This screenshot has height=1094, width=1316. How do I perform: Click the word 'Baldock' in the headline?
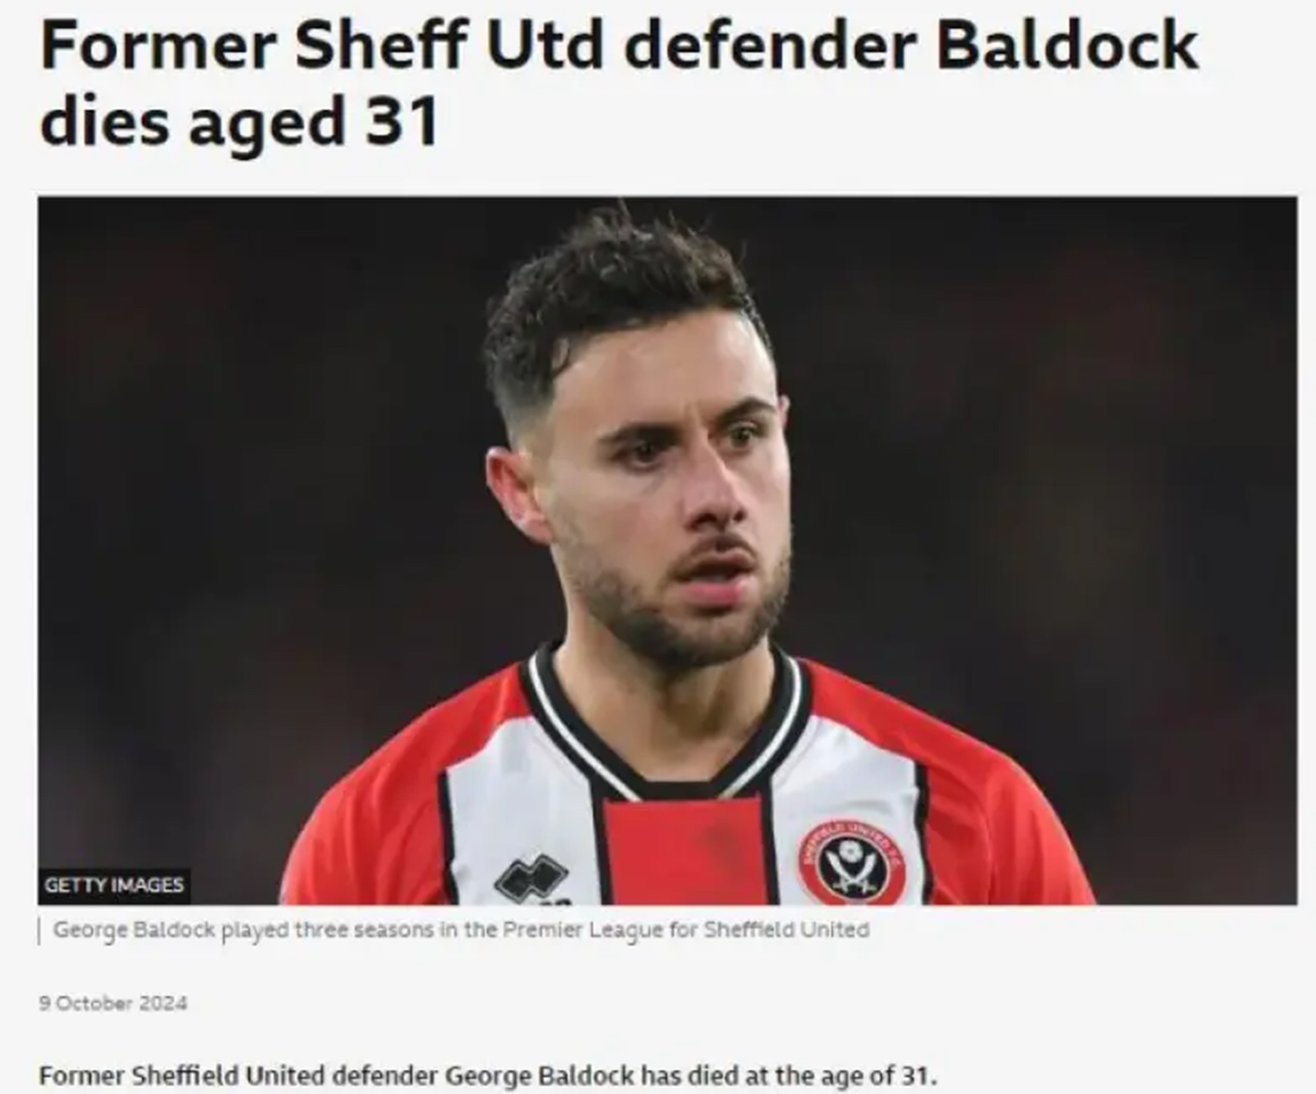click(1067, 45)
